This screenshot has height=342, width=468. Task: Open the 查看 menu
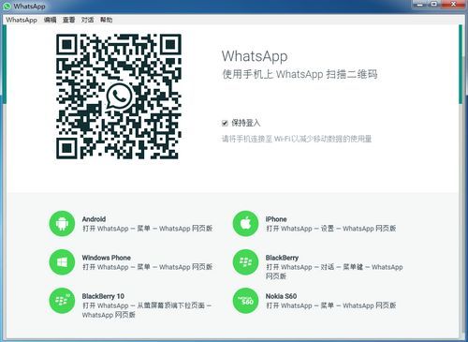coord(68,20)
